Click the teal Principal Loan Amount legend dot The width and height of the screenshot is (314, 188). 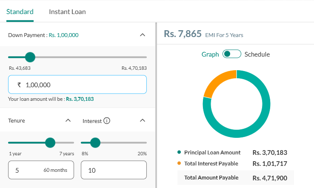[179, 152]
